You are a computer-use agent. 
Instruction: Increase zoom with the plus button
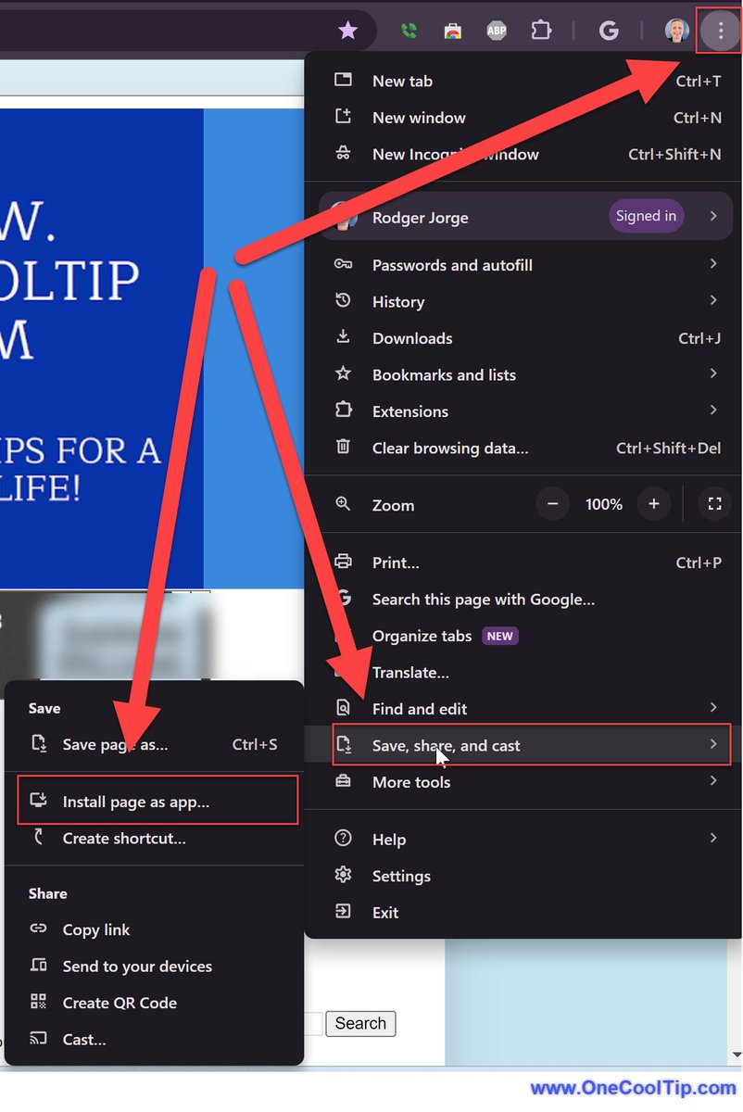(x=654, y=504)
